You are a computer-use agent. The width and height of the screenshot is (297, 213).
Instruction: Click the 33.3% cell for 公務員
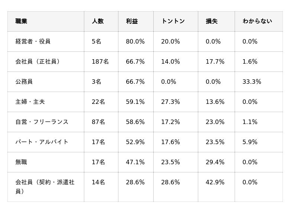(252, 82)
